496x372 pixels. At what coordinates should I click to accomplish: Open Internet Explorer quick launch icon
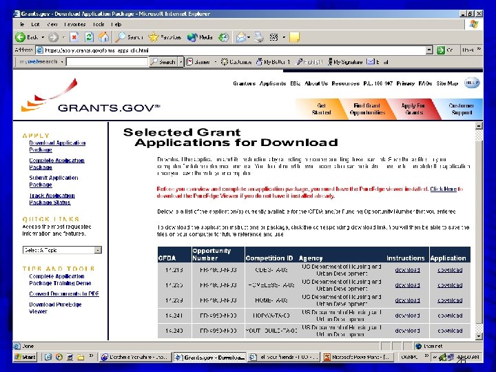48,357
